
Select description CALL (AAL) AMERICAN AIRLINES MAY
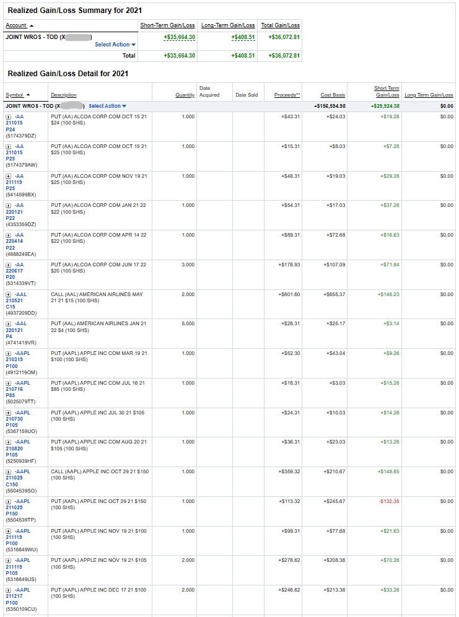click(97, 297)
